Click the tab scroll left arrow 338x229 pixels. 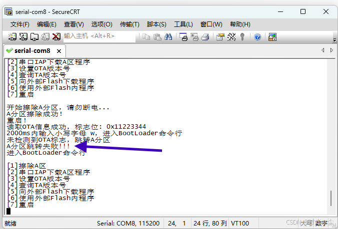click(x=322, y=50)
